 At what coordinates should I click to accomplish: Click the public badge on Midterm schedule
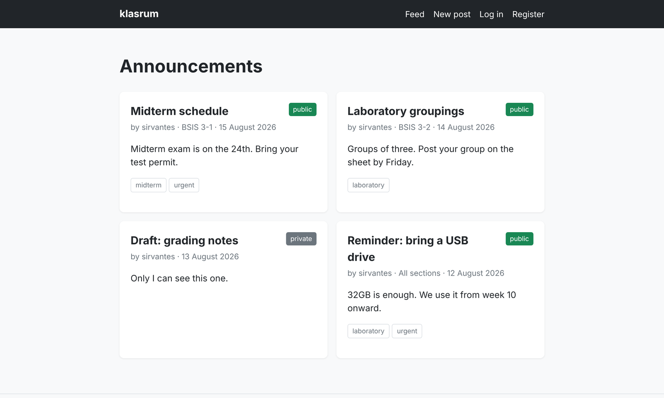(303, 109)
